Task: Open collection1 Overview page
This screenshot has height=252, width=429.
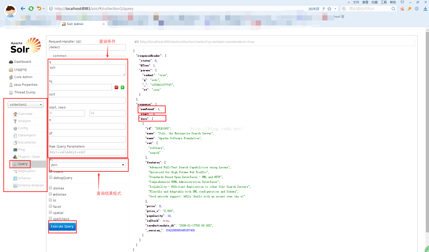Action: pyautogui.click(x=25, y=114)
